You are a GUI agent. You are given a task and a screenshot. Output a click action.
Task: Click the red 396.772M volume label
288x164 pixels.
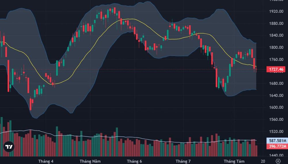[277, 146]
